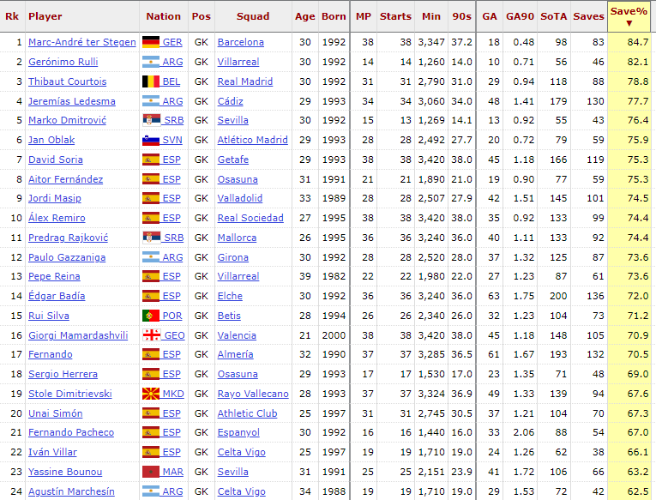Open Unai Simón player link
Viewport: 656px width, 500px height.
pyautogui.click(x=56, y=413)
